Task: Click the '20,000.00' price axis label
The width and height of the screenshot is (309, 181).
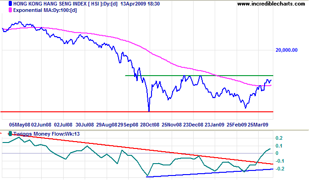Action: [287, 50]
